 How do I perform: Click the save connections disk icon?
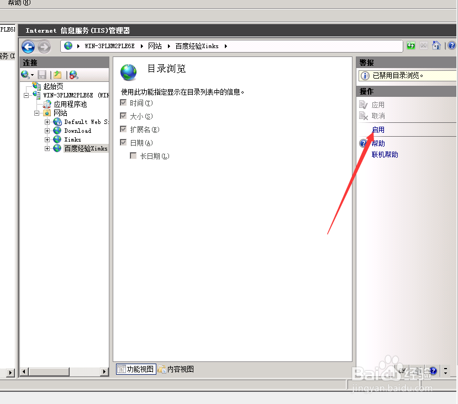tap(42, 74)
